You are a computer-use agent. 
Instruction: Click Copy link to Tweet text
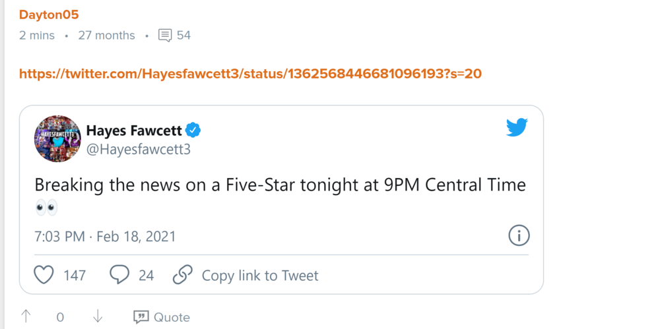click(260, 275)
